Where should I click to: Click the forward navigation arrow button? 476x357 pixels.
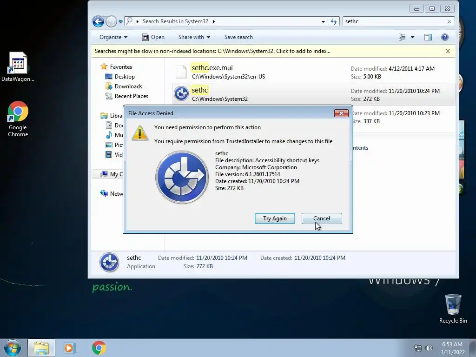point(111,21)
